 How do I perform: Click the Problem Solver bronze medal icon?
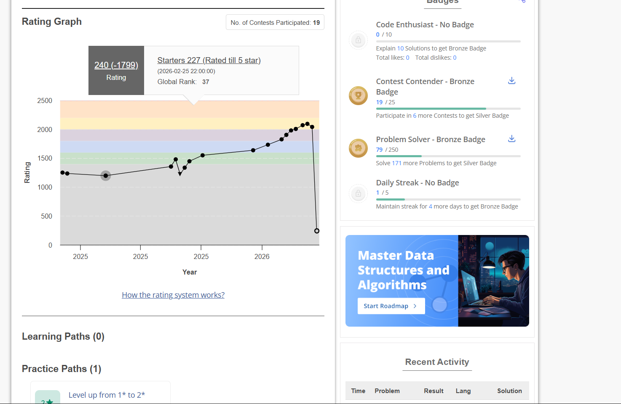coord(358,148)
